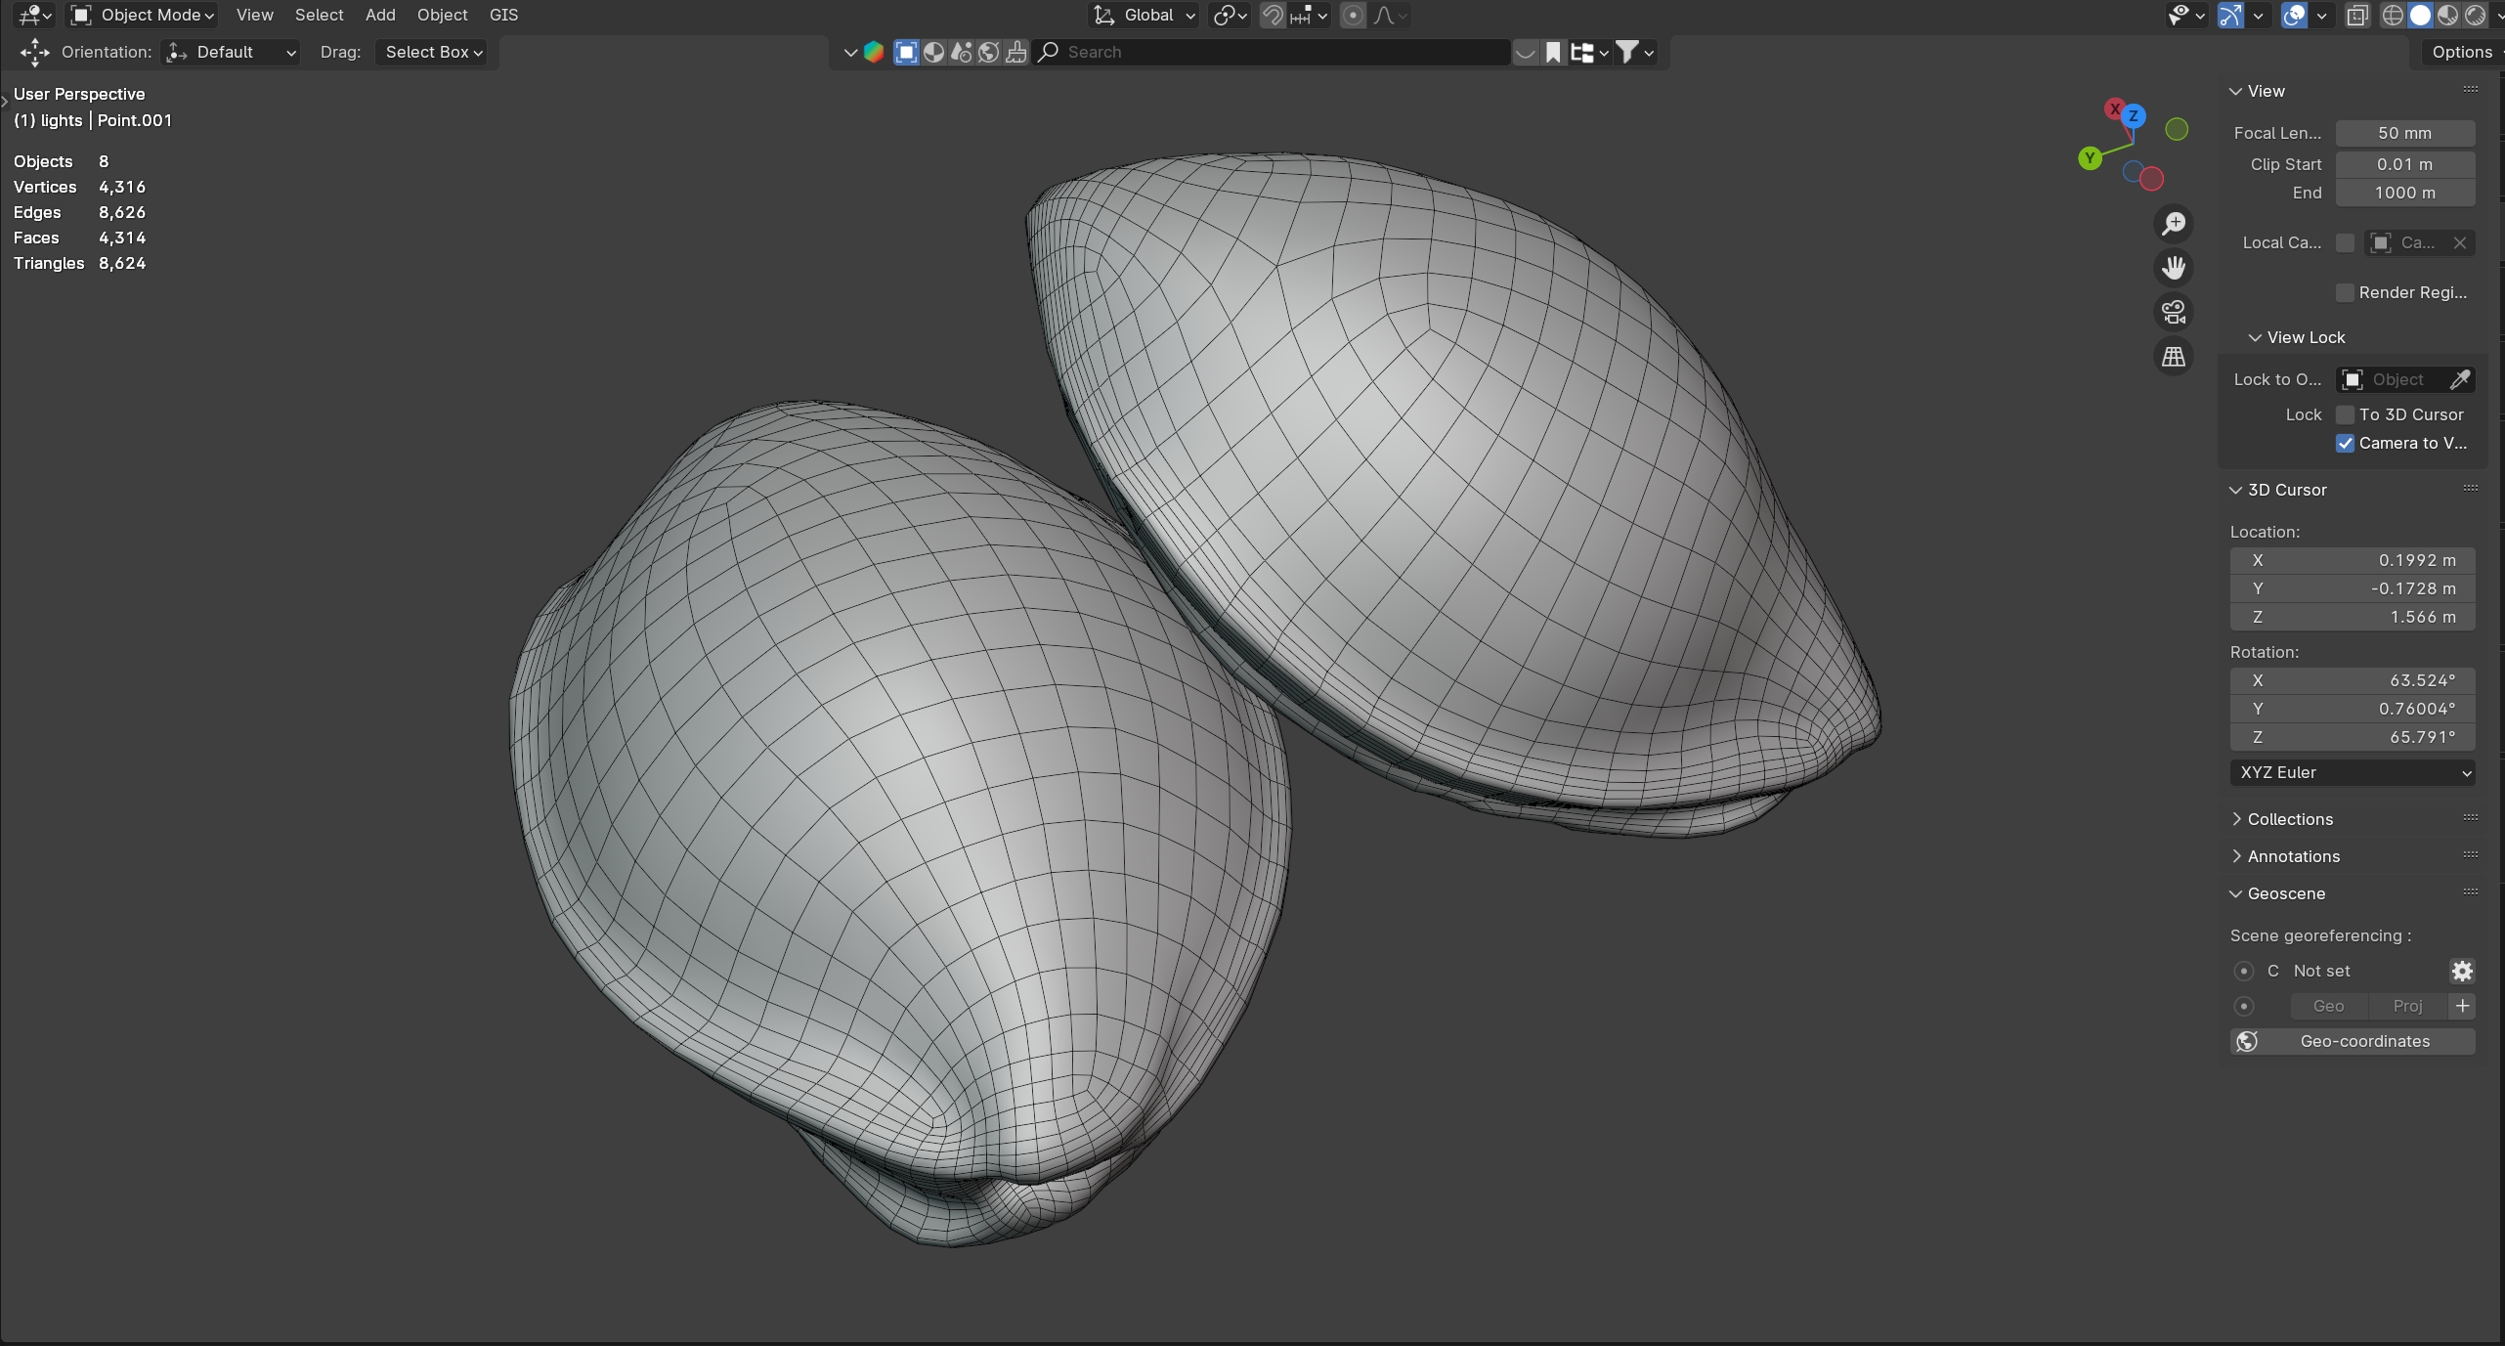Open the Add menu
Screen dimensions: 2505x1346
(380, 15)
